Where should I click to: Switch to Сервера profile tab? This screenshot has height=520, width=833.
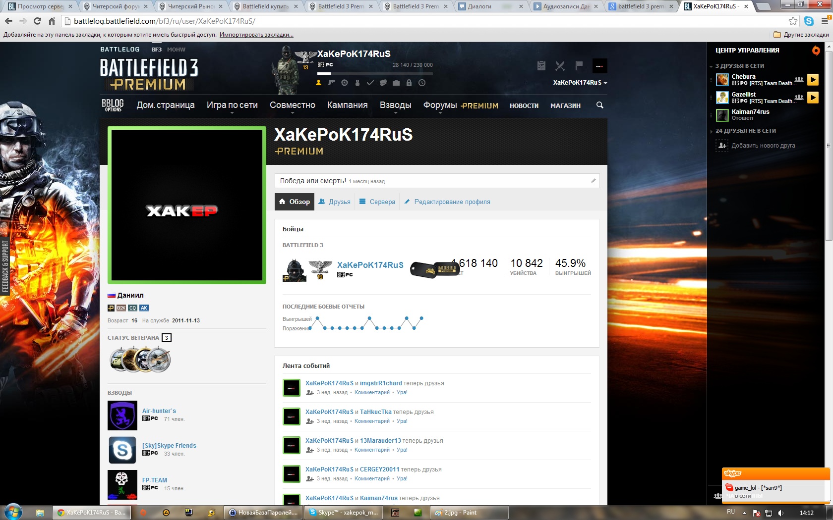pos(377,202)
